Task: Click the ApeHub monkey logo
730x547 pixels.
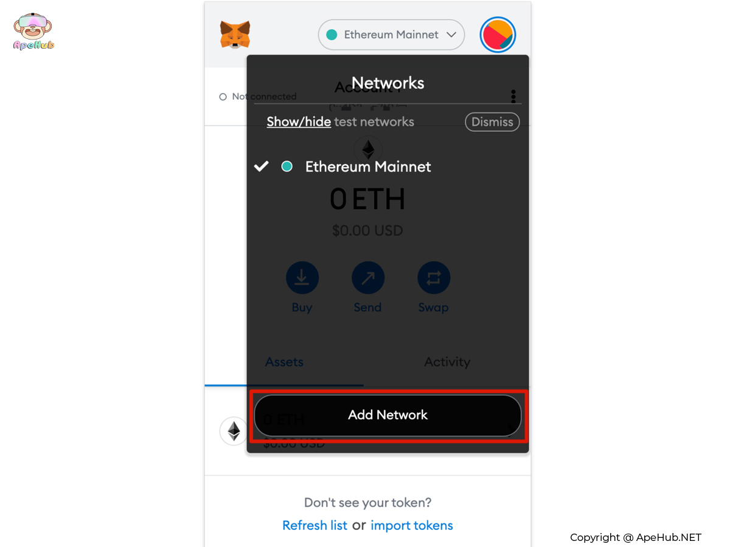Action: click(33, 32)
